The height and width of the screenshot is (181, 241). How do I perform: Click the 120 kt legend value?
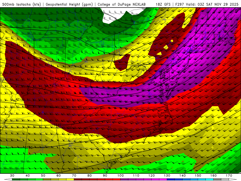click(152, 176)
